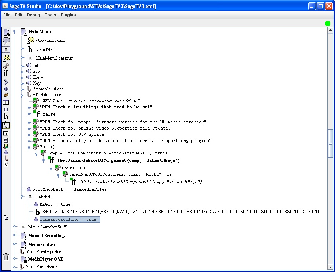Select 'REM Check for online video properties' row
Viewport: 335px width, 272px height.
(x=107, y=128)
